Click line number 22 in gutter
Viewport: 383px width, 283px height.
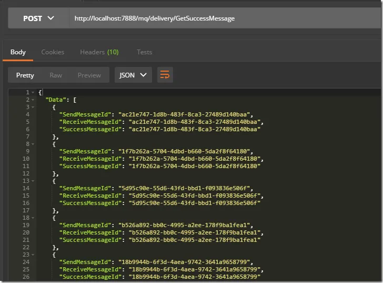tap(26, 248)
